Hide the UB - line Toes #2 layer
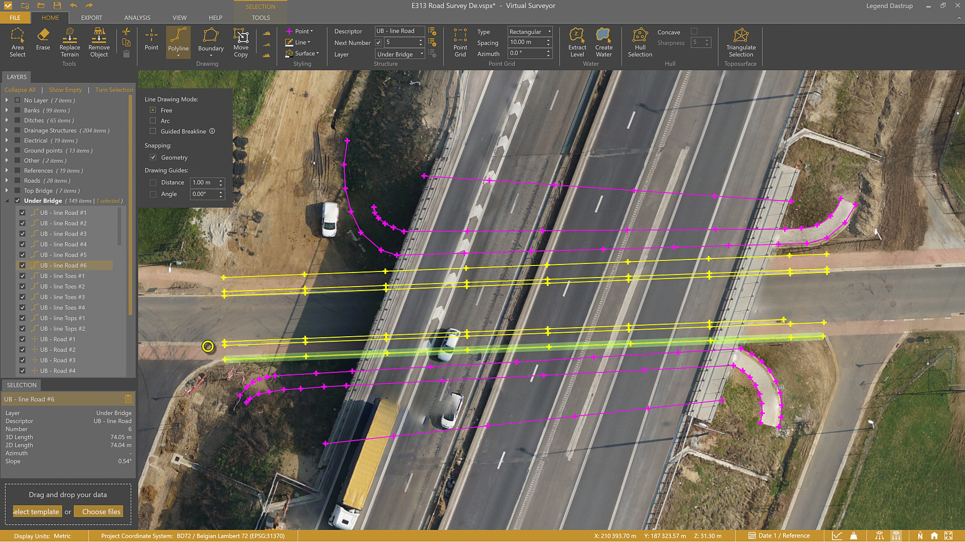The width and height of the screenshot is (965, 542). 23,286
